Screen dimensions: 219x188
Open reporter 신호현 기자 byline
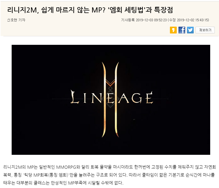pyautogui.click(x=16, y=20)
